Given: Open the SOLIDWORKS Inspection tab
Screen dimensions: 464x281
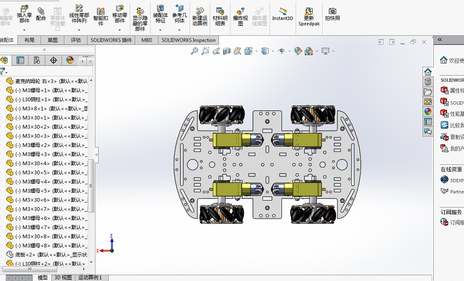Looking at the screenshot, I should pyautogui.click(x=189, y=40).
